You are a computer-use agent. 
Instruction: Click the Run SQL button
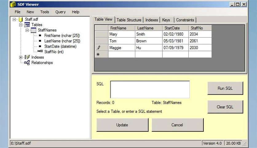click(225, 88)
